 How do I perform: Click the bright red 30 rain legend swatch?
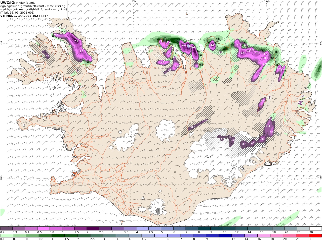315,236
